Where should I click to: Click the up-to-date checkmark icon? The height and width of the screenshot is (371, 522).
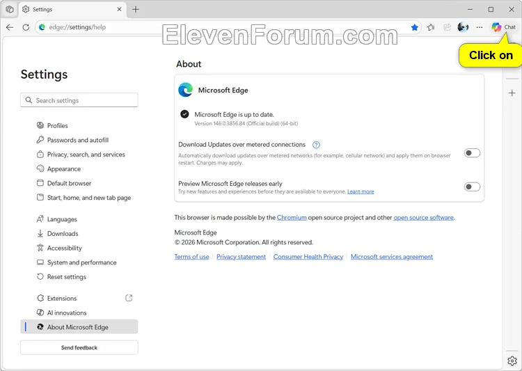[184, 115]
